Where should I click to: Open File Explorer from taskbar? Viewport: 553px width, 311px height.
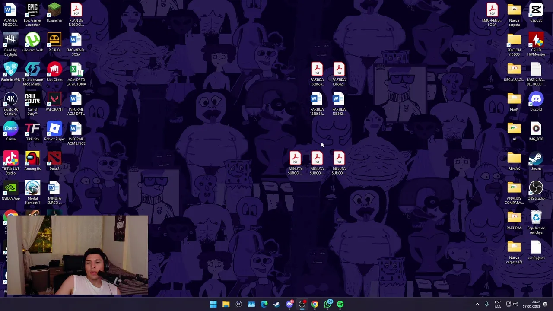pyautogui.click(x=226, y=304)
